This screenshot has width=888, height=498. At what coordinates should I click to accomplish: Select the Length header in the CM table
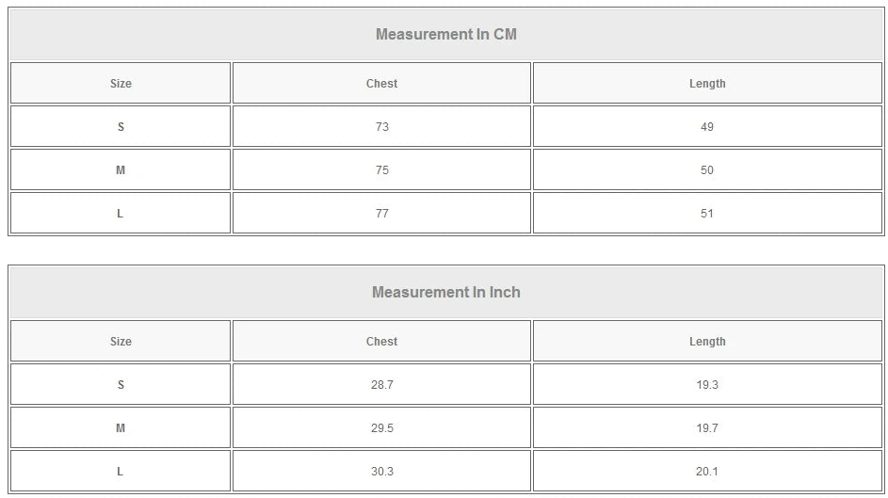(707, 84)
